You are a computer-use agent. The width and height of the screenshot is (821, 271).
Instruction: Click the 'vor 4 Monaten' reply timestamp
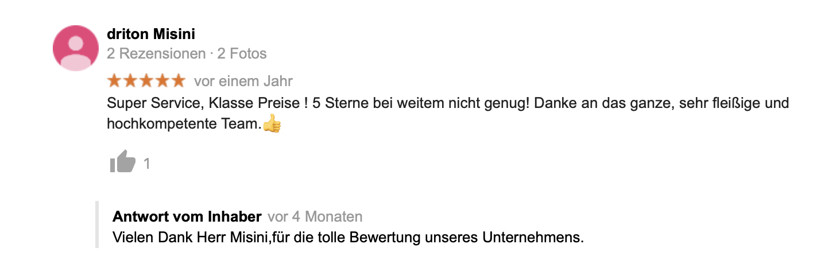tap(315, 216)
